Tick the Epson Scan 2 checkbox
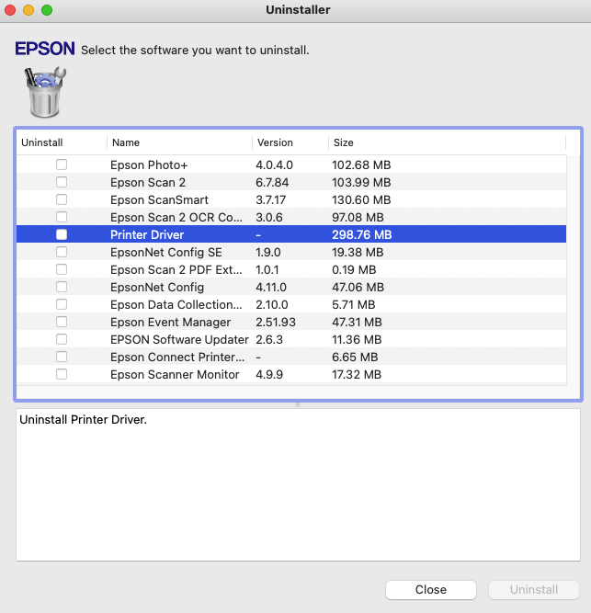 tap(62, 182)
